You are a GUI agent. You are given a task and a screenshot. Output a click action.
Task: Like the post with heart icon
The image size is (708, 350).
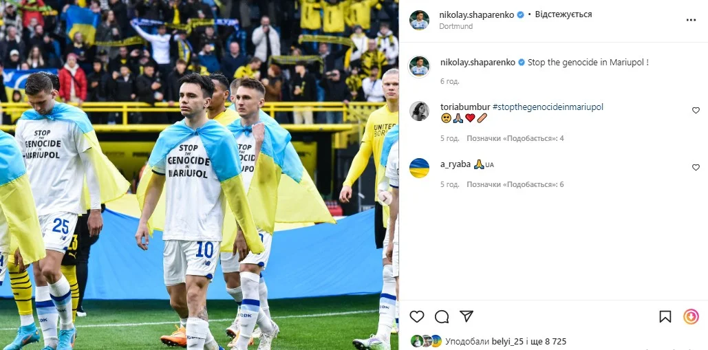(x=417, y=316)
